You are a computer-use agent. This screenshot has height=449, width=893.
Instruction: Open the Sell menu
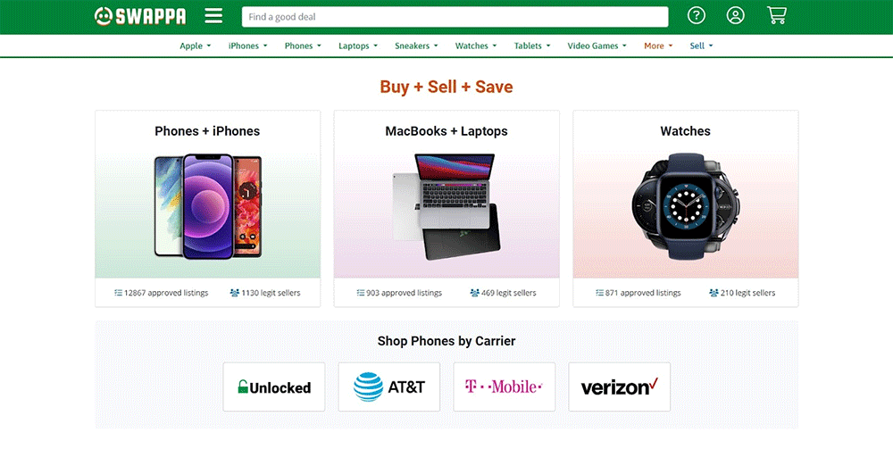pos(702,46)
